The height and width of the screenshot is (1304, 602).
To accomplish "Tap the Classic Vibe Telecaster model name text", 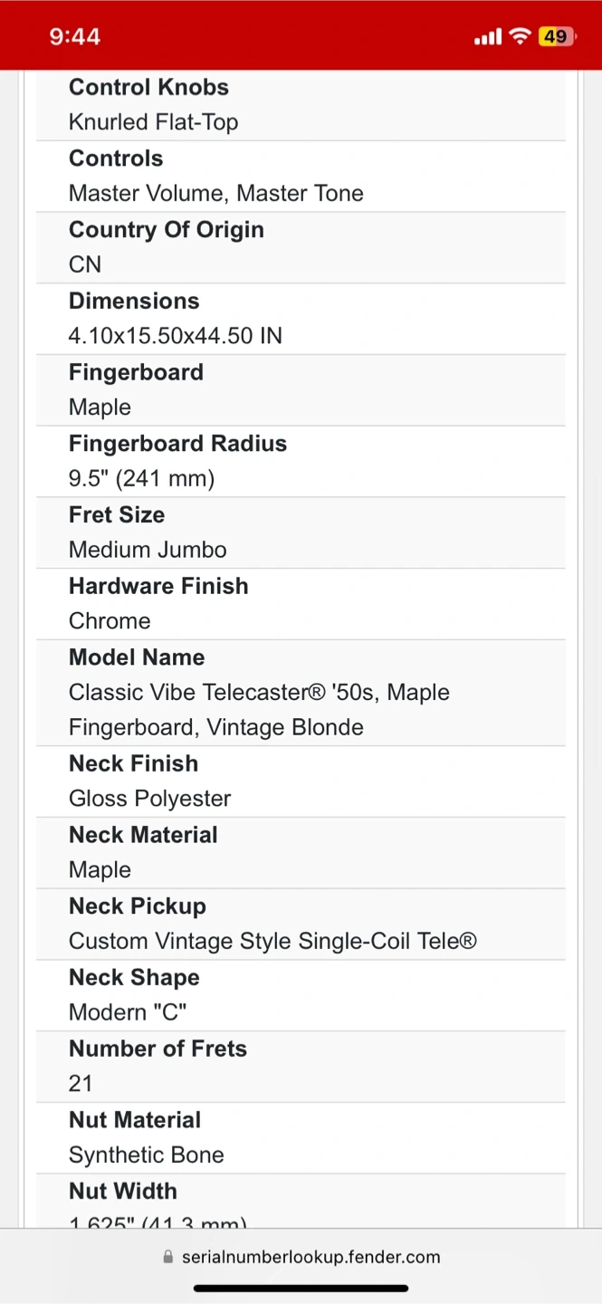I will point(259,693).
